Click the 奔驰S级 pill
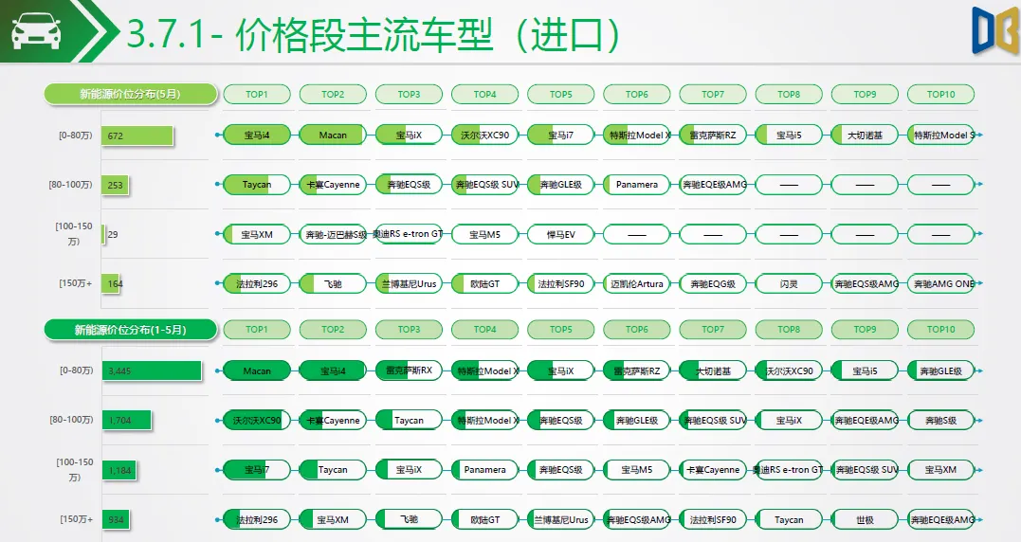 [941, 421]
